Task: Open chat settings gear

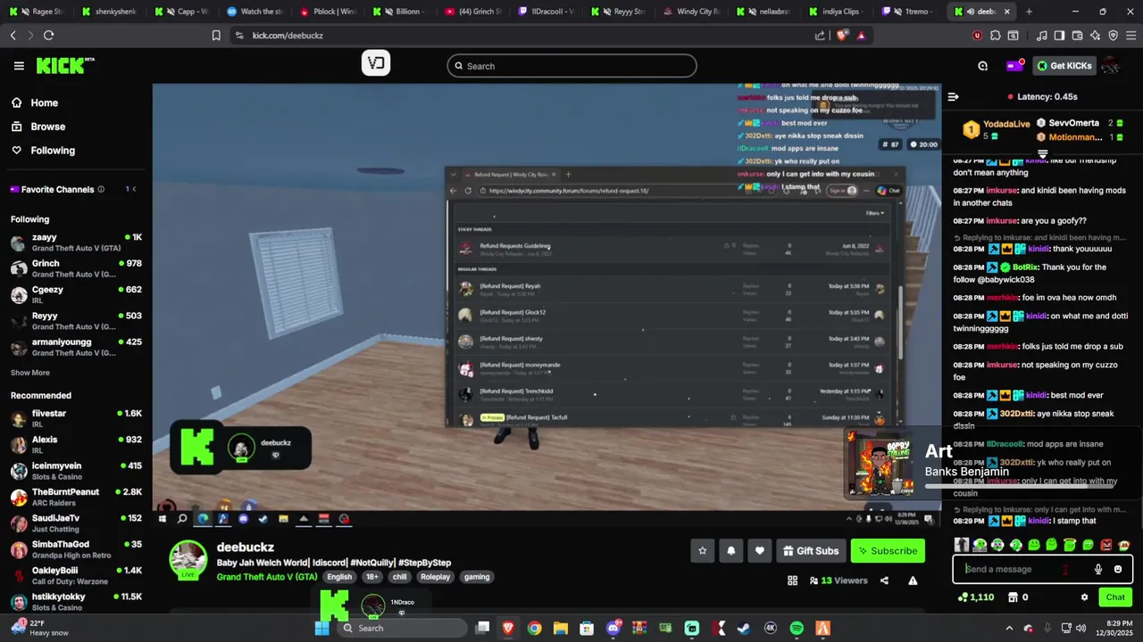Action: [1084, 597]
